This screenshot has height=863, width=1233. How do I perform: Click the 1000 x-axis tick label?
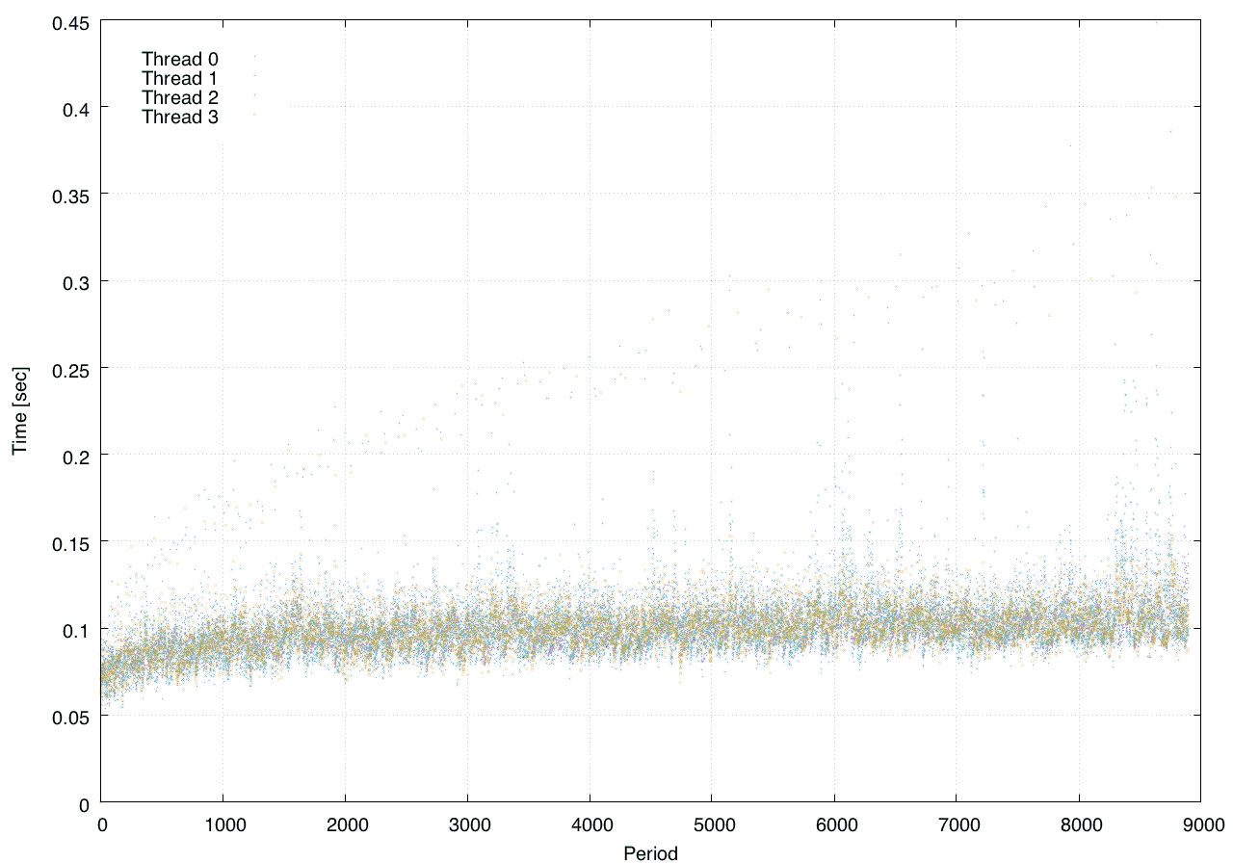pos(223,825)
